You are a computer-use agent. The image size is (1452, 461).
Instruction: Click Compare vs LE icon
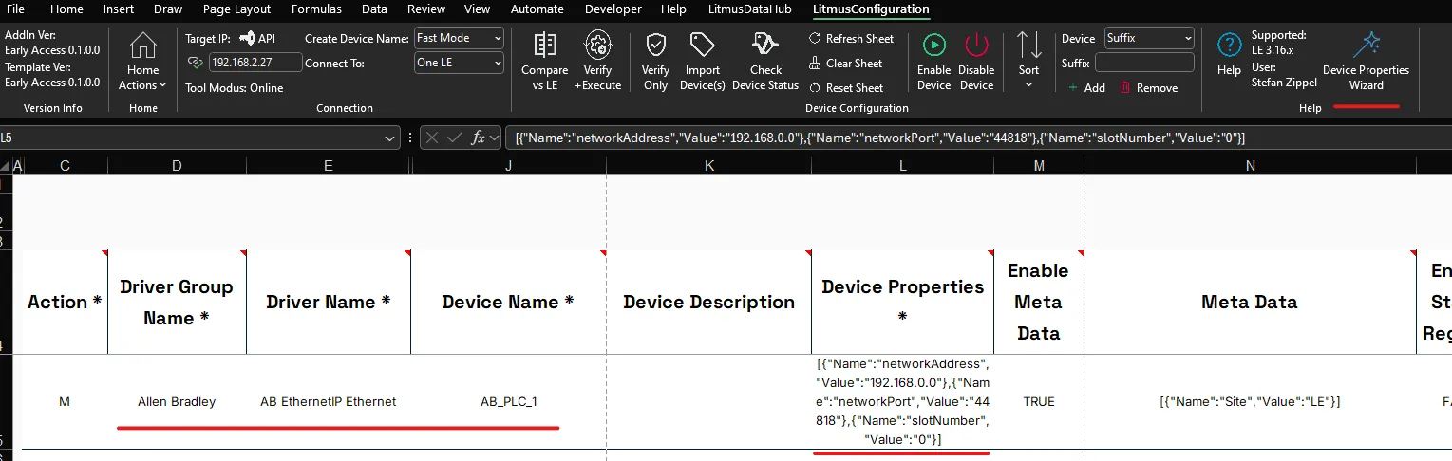click(x=544, y=45)
